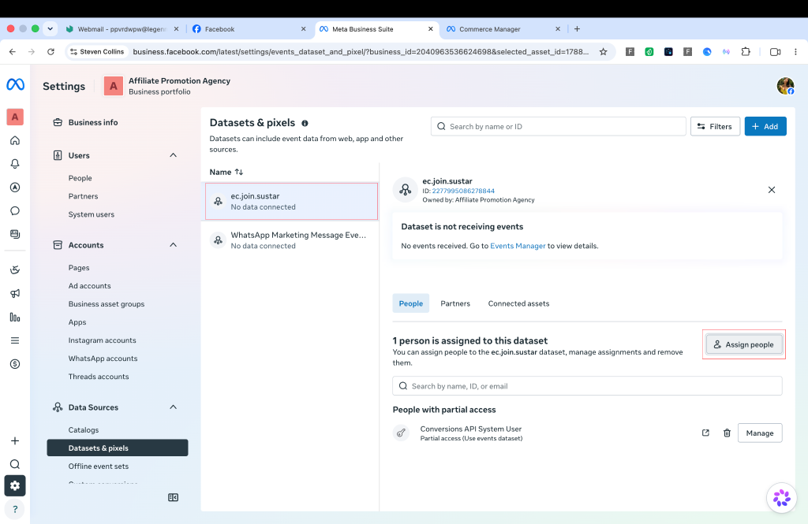Open People under Users

[x=80, y=178]
